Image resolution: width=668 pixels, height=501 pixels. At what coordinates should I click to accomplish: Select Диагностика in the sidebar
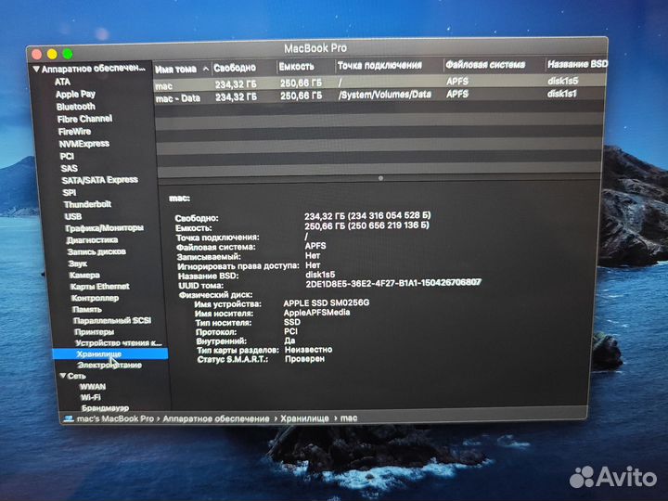coord(92,240)
